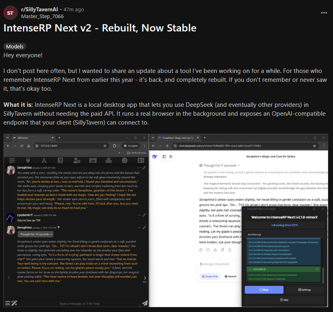This screenshot has height=312, width=333.
Task: Select the SillyTavern browser tab
Action: 33,138
